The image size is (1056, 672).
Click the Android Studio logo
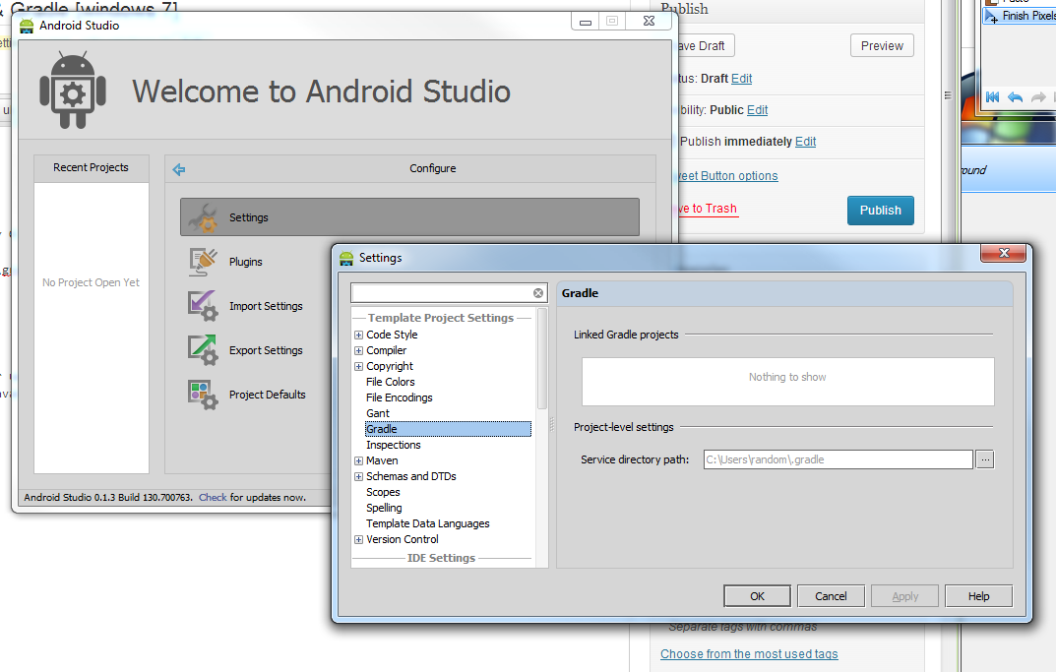coord(73,91)
